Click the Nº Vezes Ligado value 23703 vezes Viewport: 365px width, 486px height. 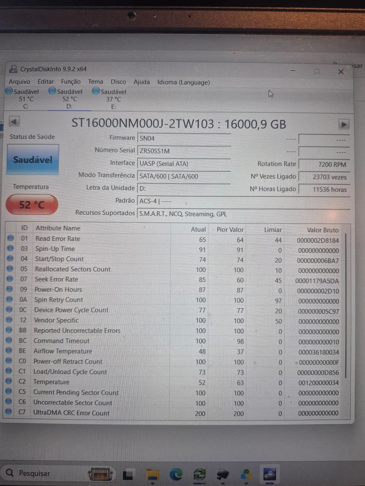(x=324, y=177)
